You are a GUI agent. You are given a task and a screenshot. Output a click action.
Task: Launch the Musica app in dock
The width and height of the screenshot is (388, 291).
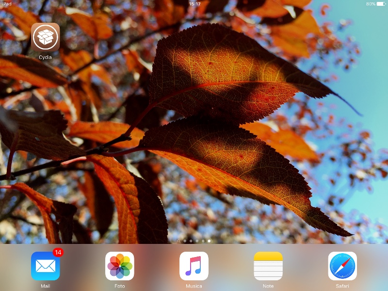coord(194,266)
